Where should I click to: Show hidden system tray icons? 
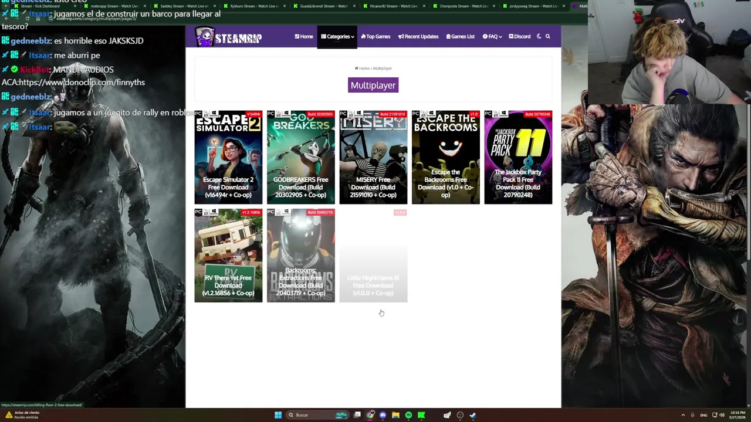(683, 415)
